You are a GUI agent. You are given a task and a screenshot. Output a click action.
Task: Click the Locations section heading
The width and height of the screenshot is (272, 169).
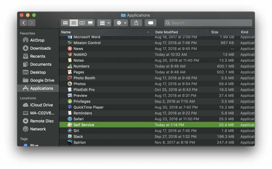tap(28, 98)
